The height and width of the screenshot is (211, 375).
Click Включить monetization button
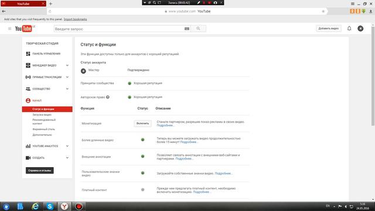pyautogui.click(x=142, y=124)
